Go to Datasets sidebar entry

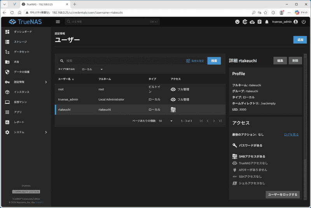[26, 52]
